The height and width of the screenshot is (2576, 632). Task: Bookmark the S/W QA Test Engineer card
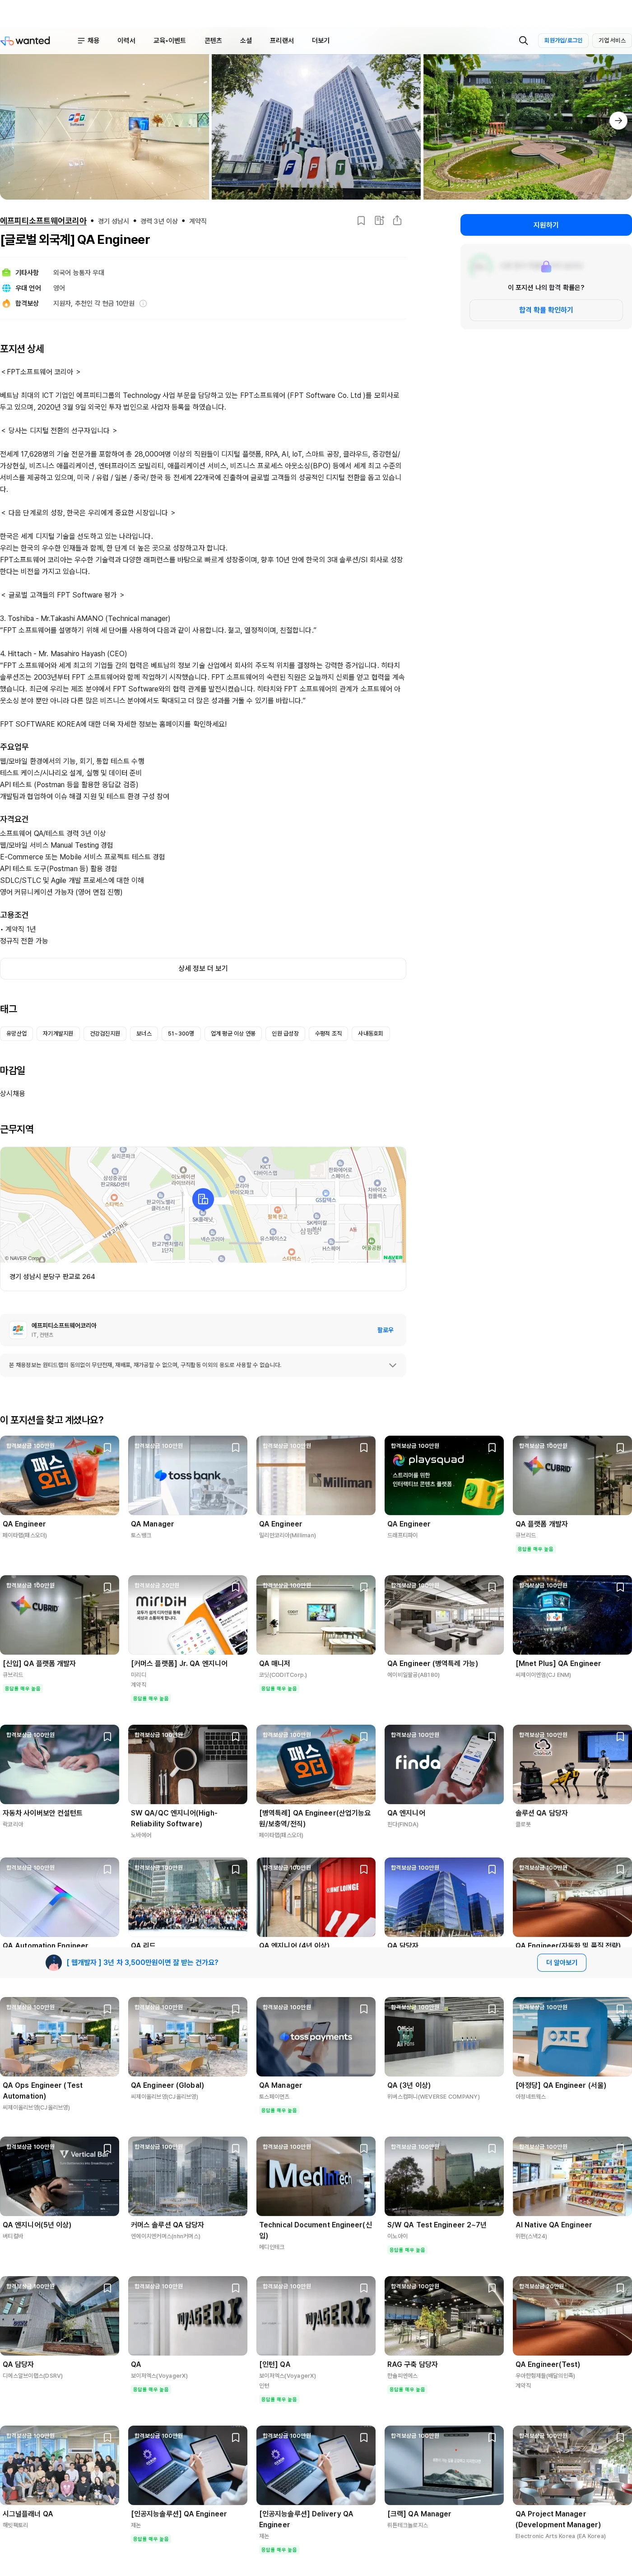491,2148
